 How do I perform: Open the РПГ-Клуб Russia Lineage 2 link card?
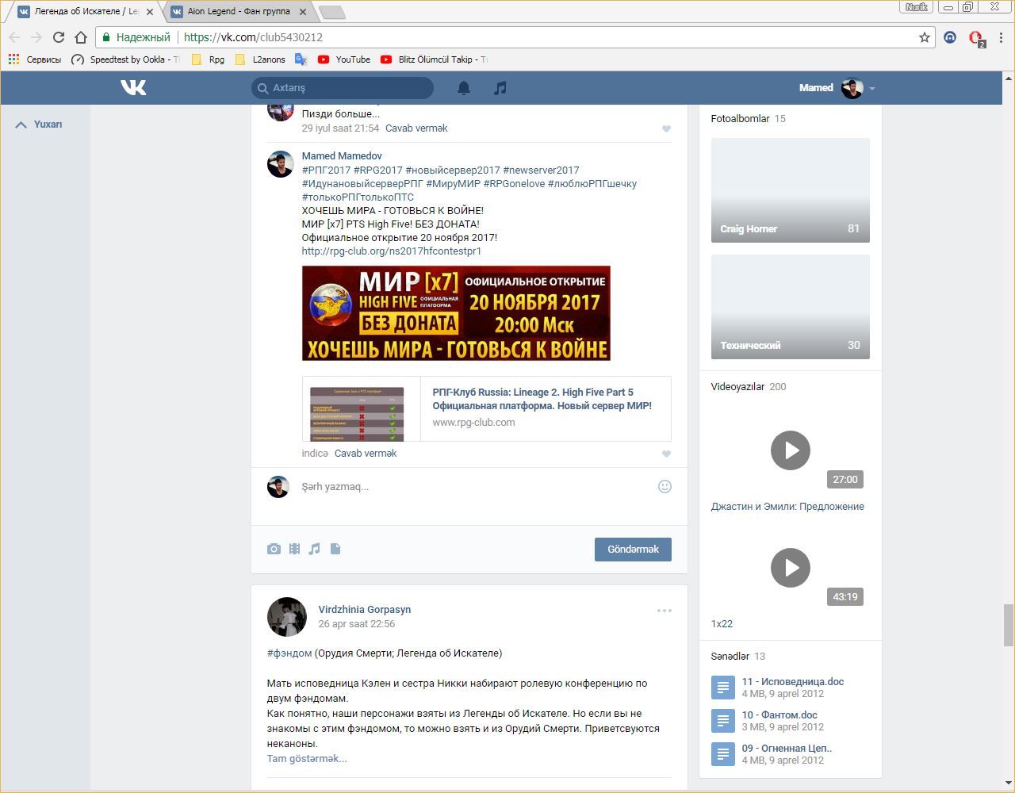point(486,408)
